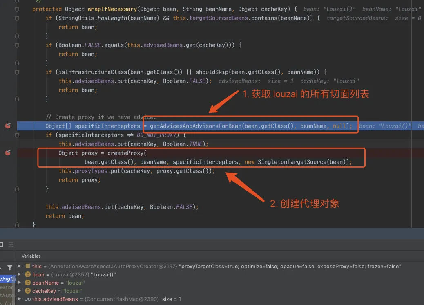The image size is (424, 305).
Task: Expand the bean variable node
Action: pyautogui.click(x=19, y=274)
